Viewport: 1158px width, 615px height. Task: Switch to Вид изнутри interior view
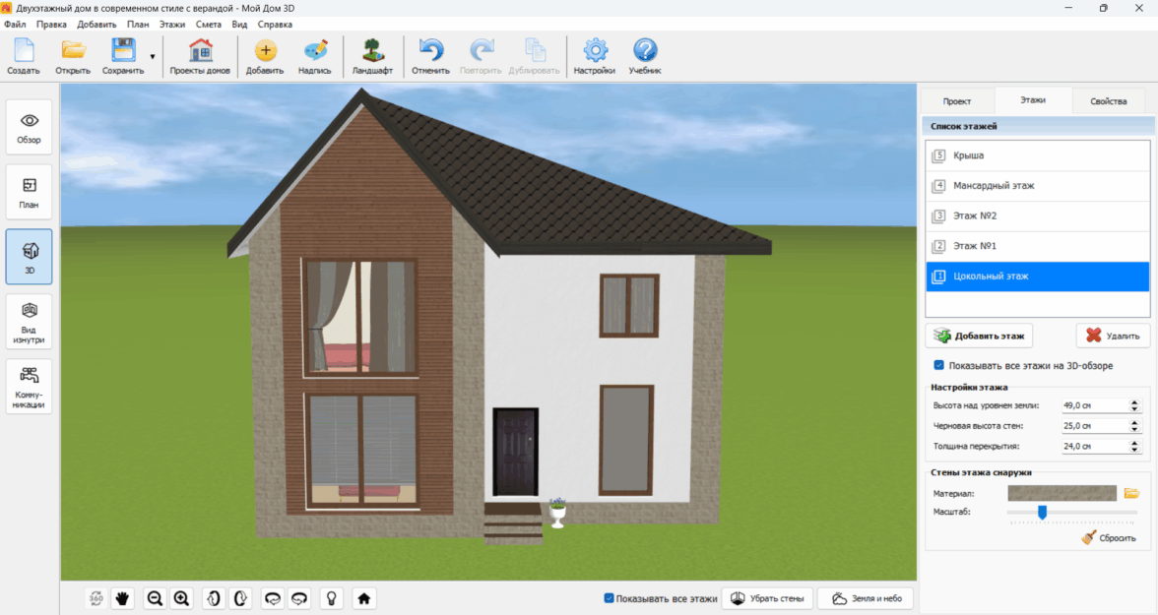[29, 323]
